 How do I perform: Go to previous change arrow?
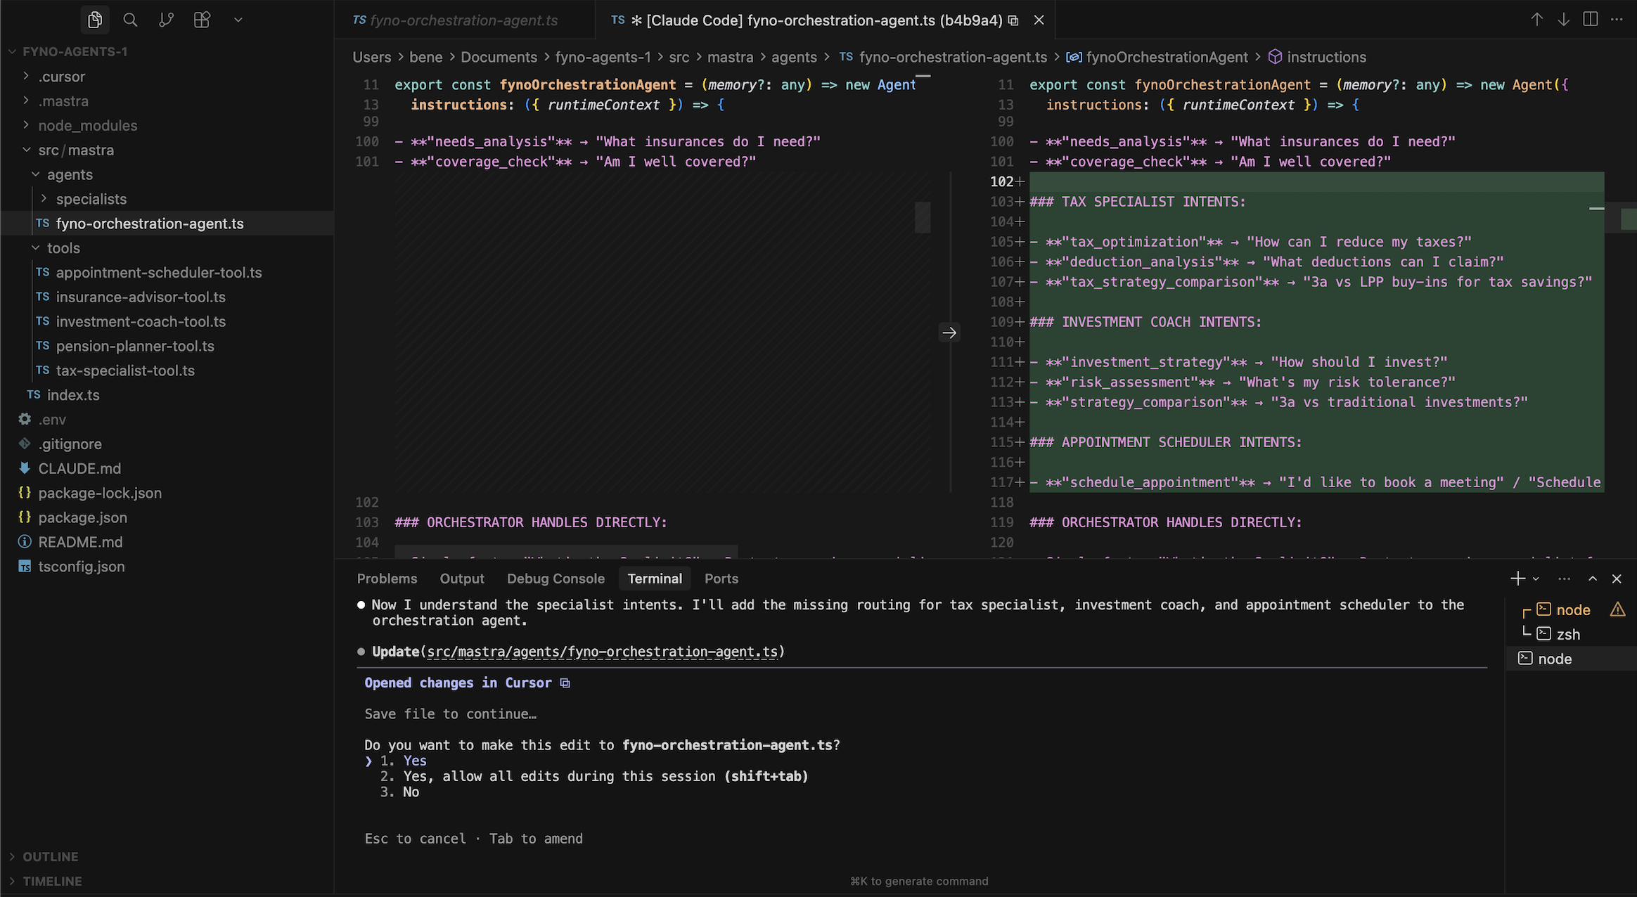click(x=1536, y=20)
